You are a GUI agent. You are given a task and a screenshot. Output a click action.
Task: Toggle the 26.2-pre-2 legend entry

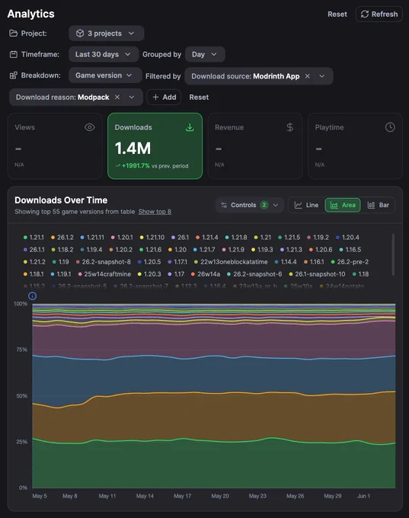350,262
